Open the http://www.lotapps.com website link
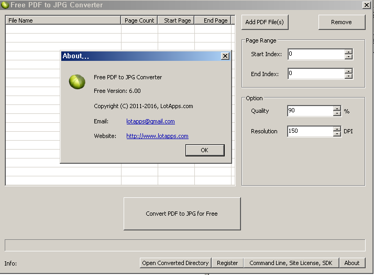374x275 pixels. [x=158, y=136]
